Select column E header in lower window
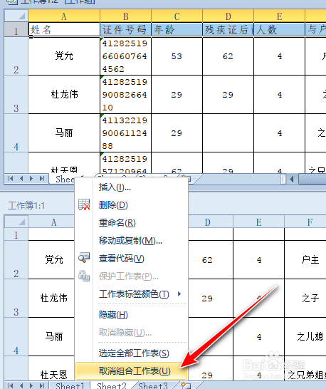Screen dimensions: 326x389 pyautogui.click(x=258, y=222)
